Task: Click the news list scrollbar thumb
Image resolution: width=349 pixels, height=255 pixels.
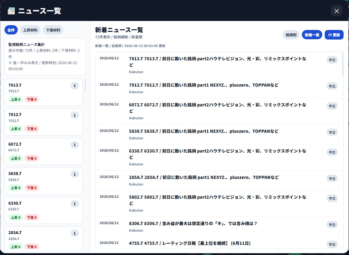Action: click(x=342, y=64)
